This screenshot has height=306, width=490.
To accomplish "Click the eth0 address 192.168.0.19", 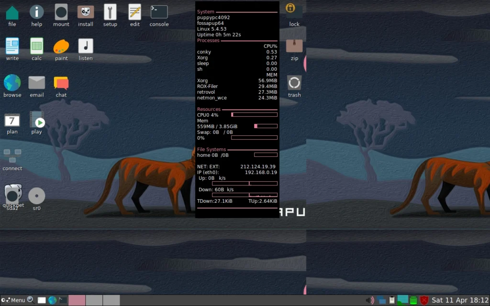I will (261, 172).
